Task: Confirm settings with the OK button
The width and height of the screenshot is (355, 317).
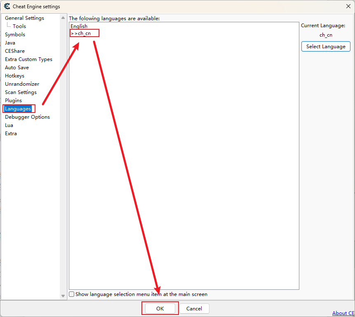Action: coord(160,308)
